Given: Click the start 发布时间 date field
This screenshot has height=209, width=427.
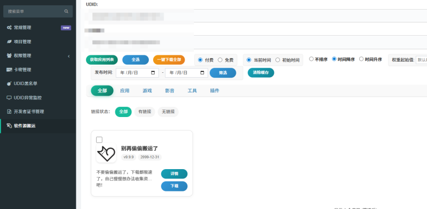Looking at the screenshot, I should (137, 73).
